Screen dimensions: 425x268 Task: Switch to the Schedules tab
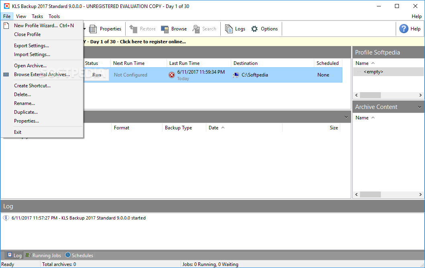pos(79,255)
